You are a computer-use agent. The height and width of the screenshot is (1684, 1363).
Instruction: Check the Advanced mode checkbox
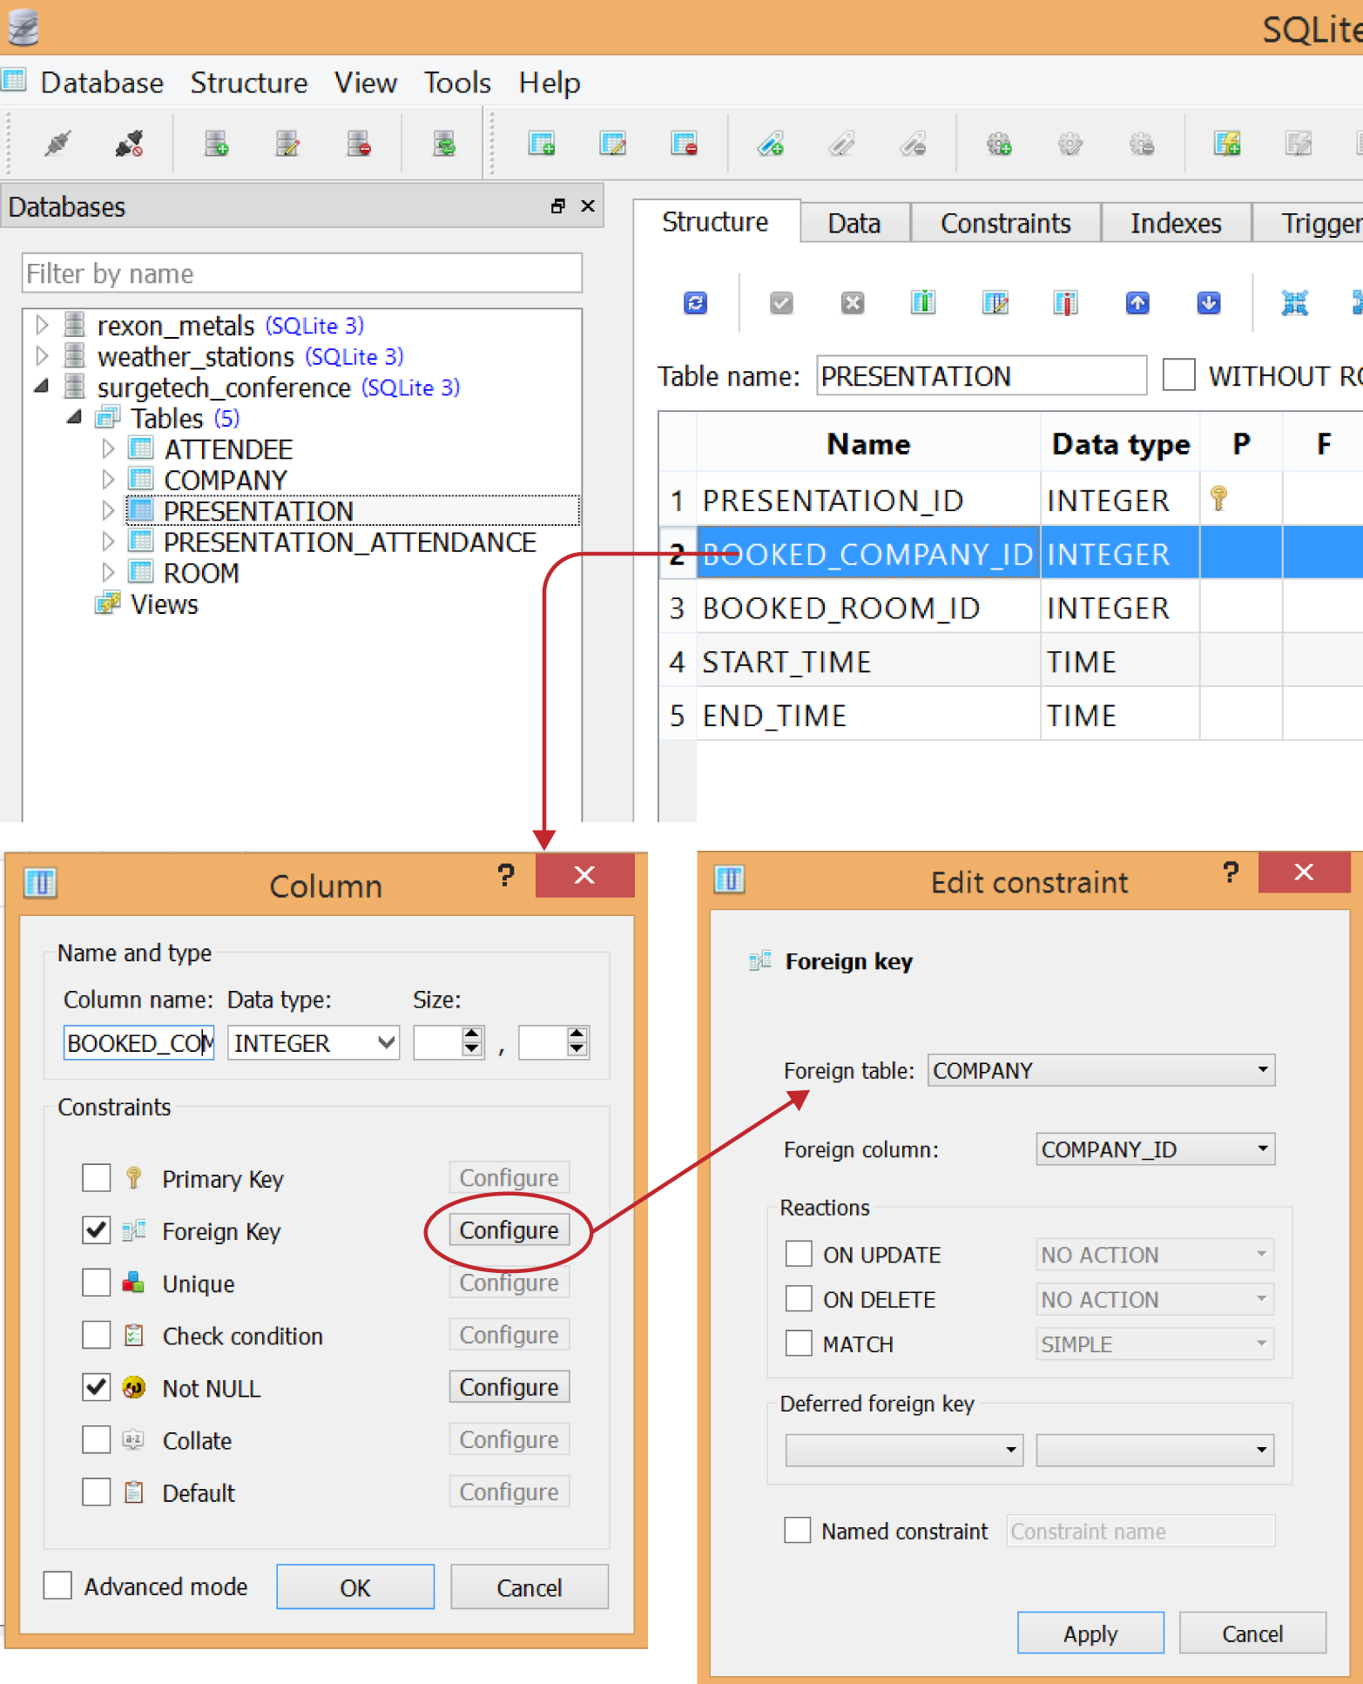pyautogui.click(x=58, y=1586)
